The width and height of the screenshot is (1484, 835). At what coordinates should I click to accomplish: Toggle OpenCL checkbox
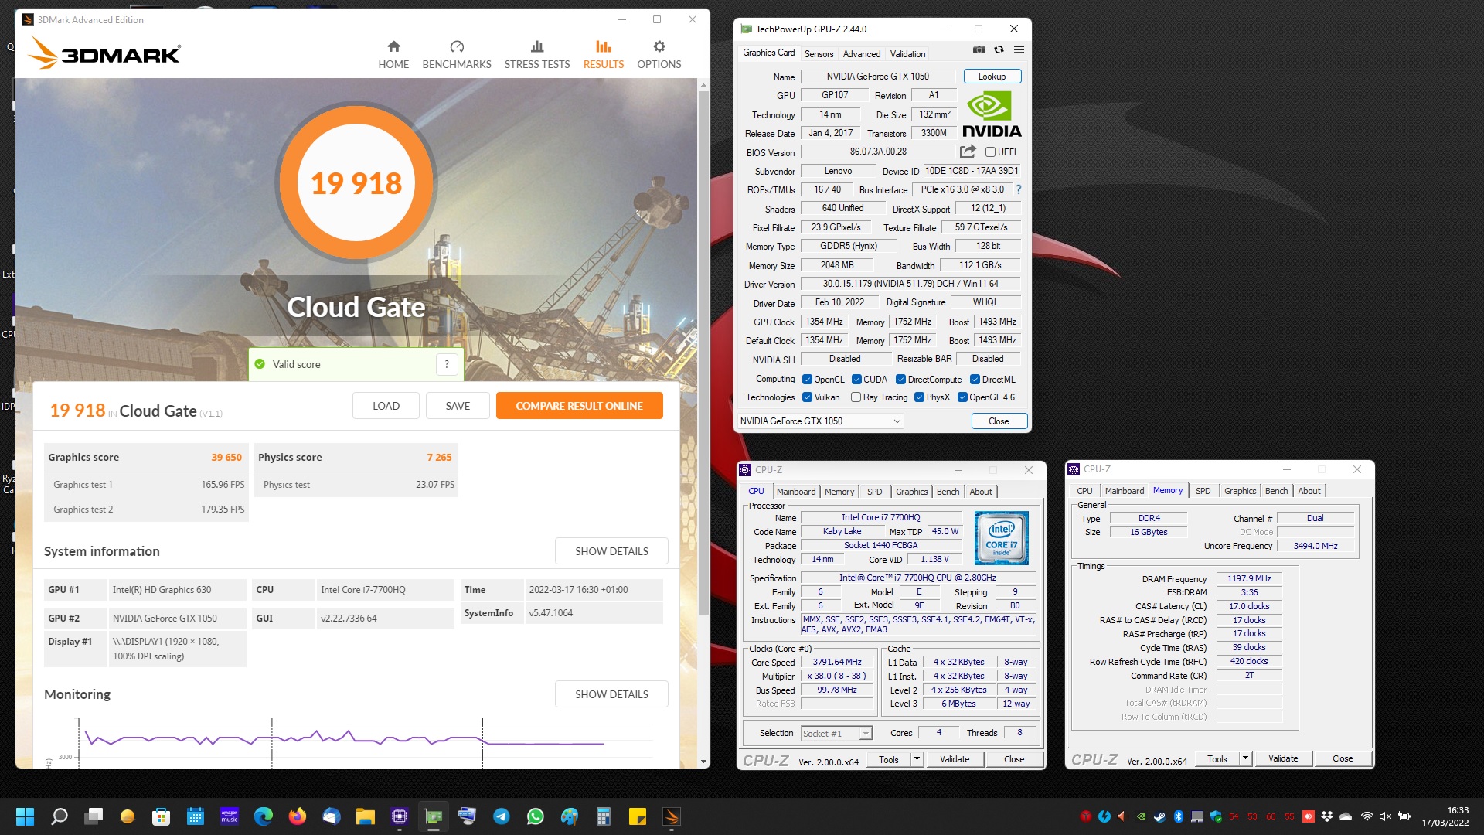tap(807, 380)
